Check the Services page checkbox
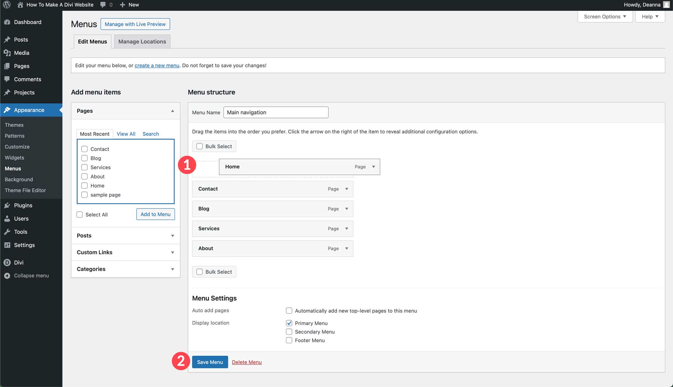 [x=84, y=167]
